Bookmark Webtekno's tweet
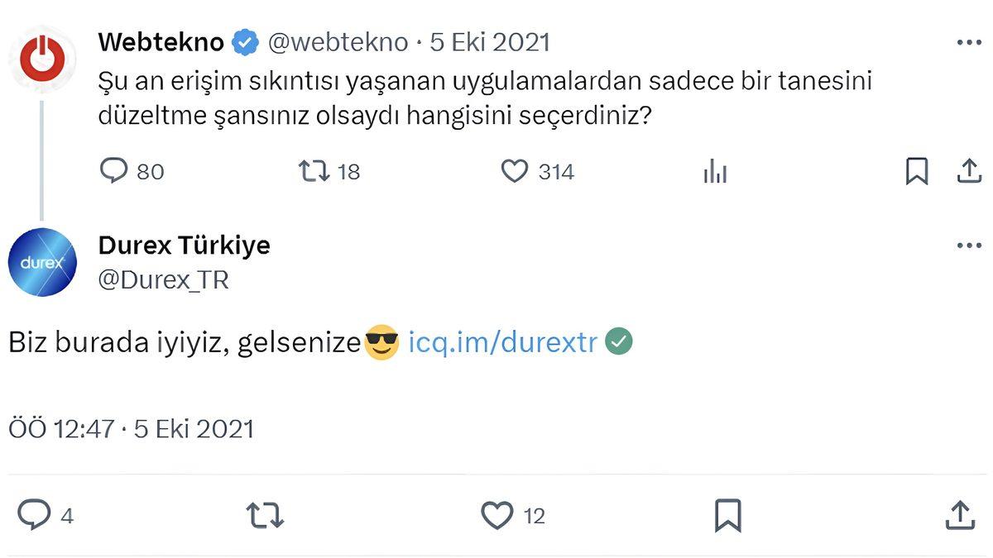Screen dimensions: 993x558 click(x=915, y=169)
